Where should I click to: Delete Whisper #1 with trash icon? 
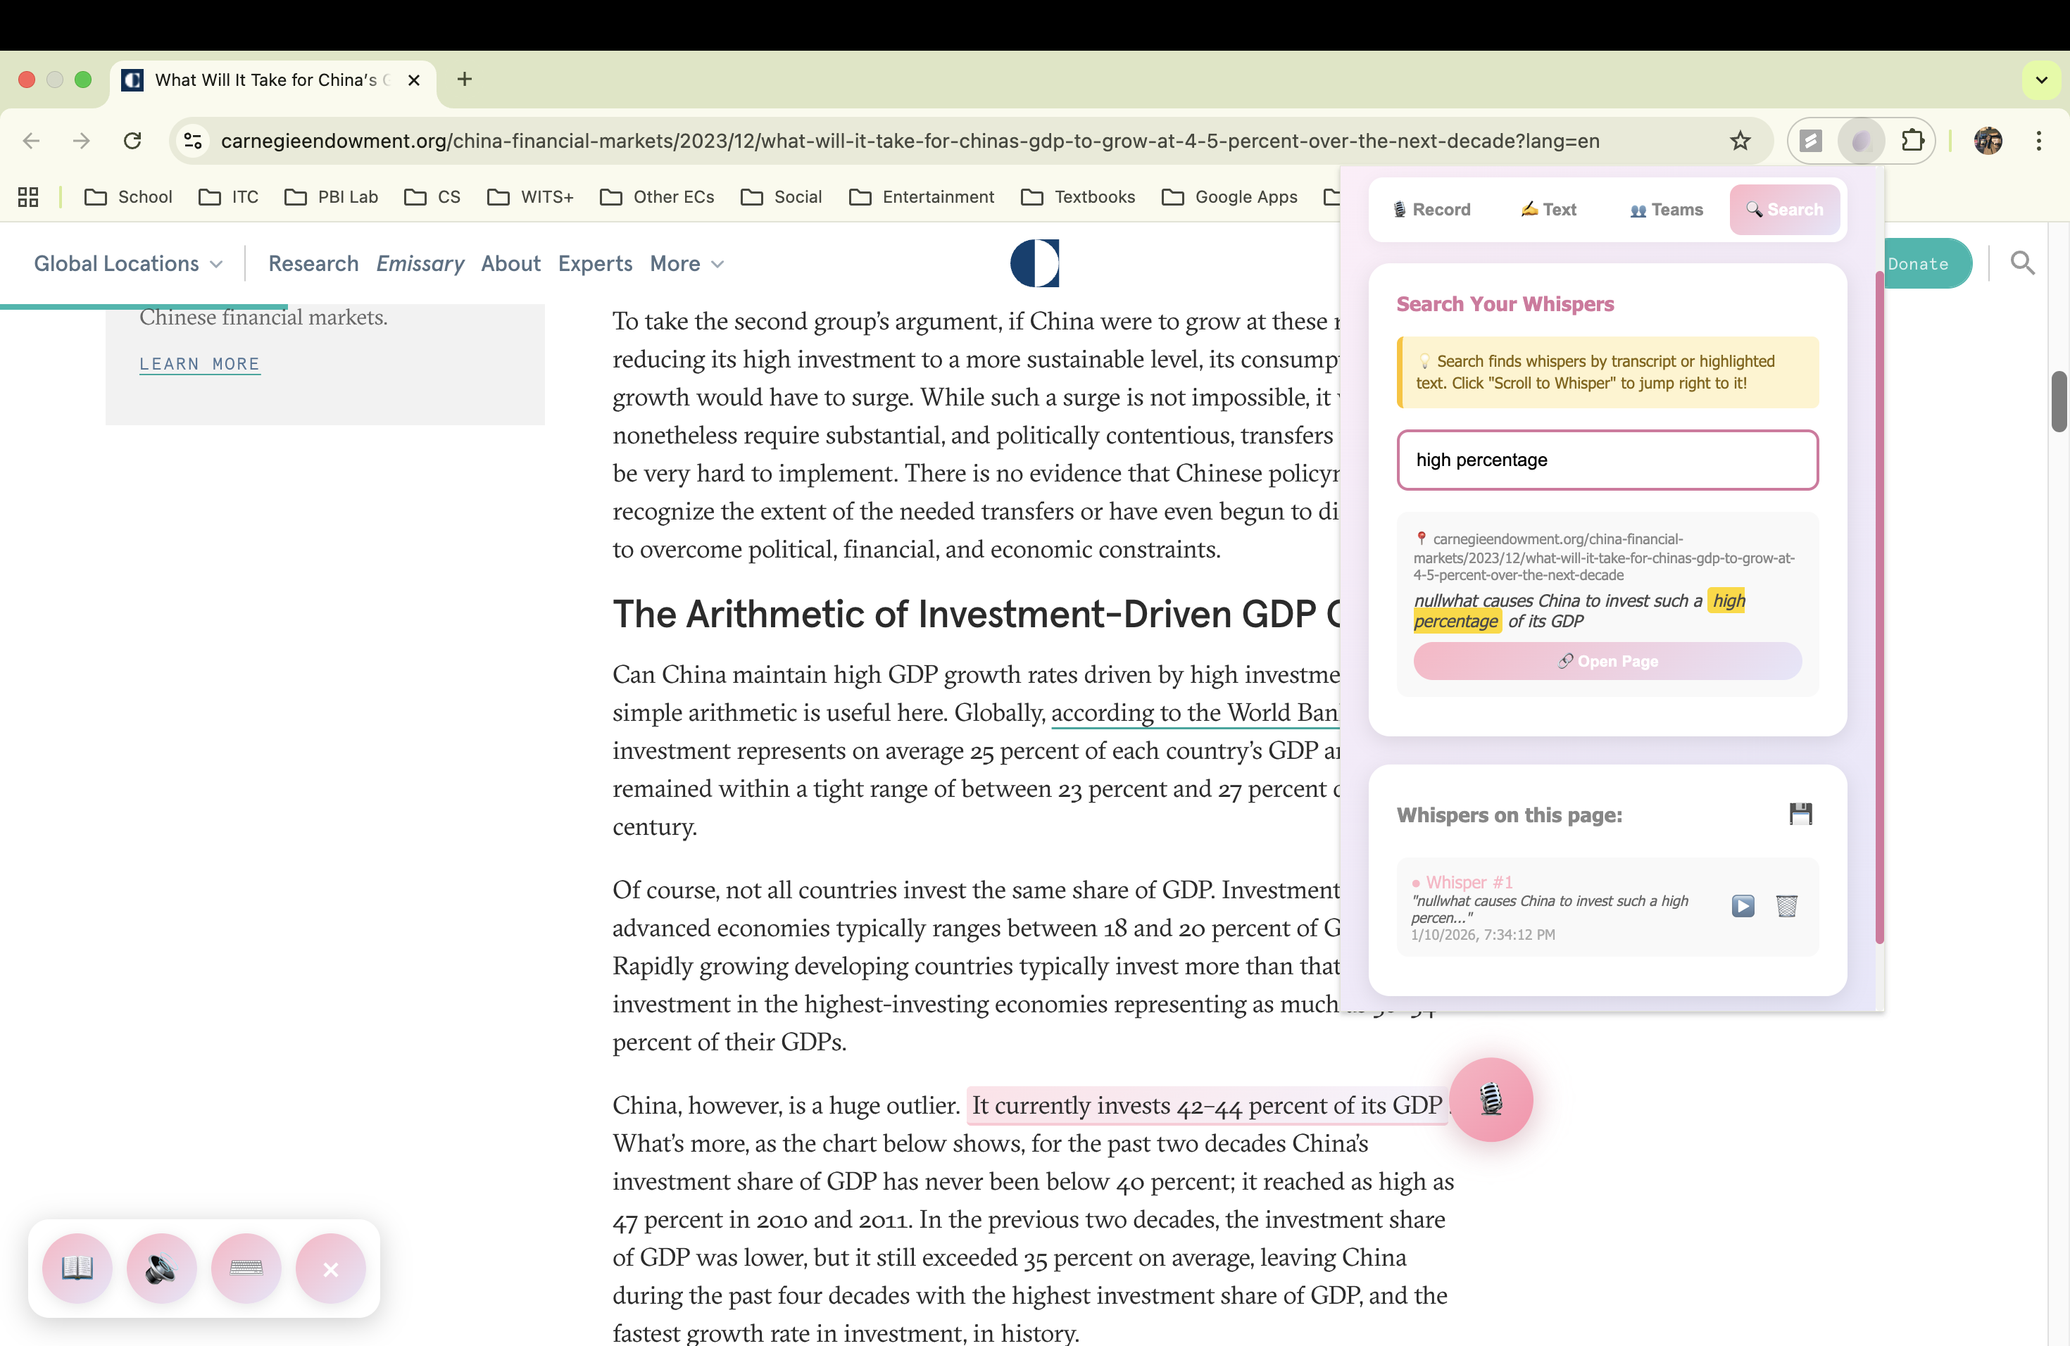(1786, 906)
